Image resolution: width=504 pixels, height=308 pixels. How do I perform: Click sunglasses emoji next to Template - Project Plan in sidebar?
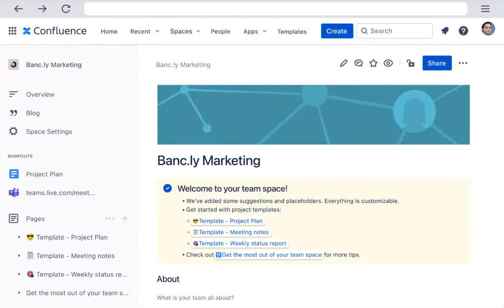(30, 237)
